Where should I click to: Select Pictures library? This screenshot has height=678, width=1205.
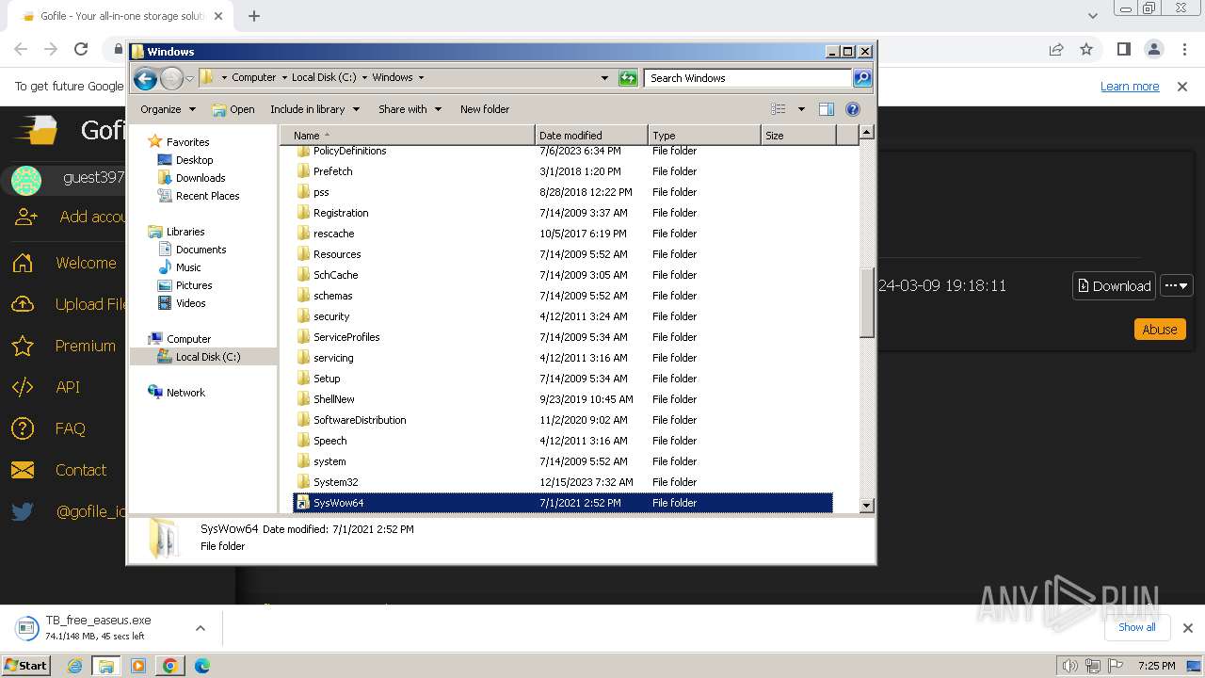[194, 285]
